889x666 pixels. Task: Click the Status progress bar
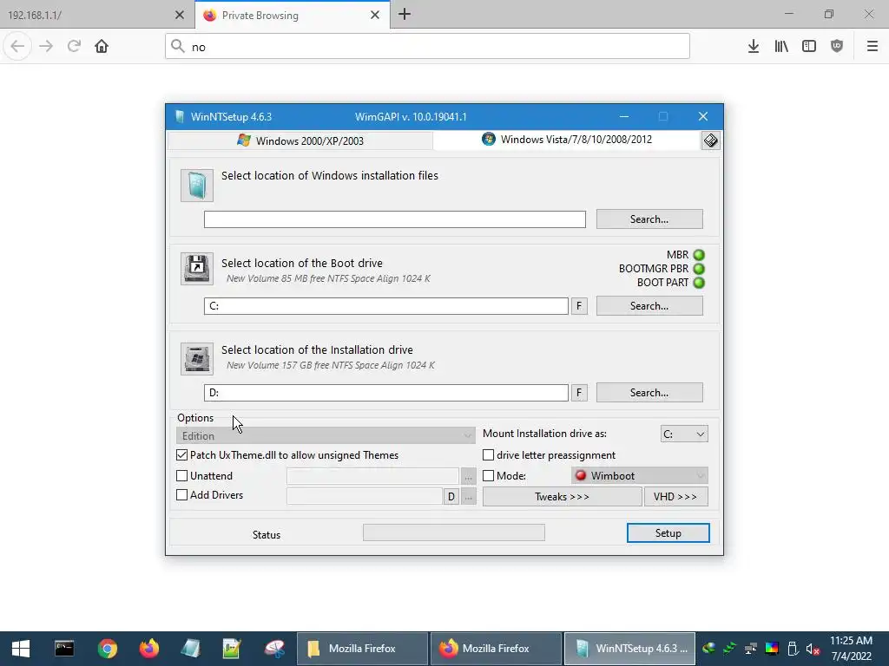point(453,532)
